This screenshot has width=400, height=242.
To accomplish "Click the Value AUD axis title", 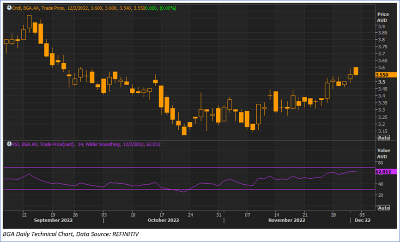I will click(383, 153).
